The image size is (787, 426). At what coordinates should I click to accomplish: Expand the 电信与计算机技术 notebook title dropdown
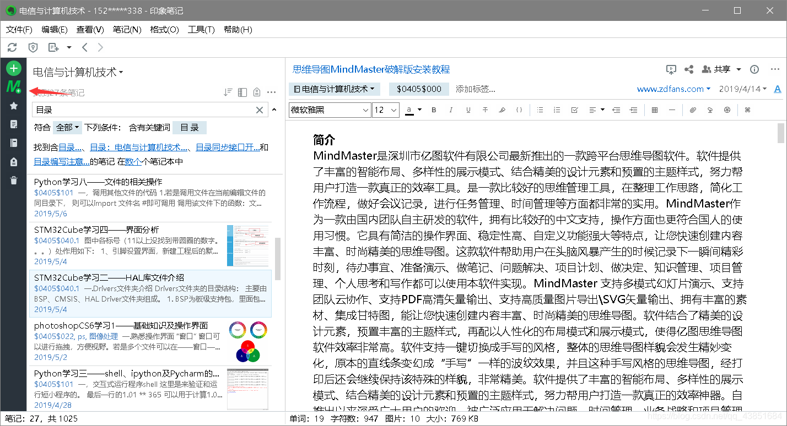78,72
